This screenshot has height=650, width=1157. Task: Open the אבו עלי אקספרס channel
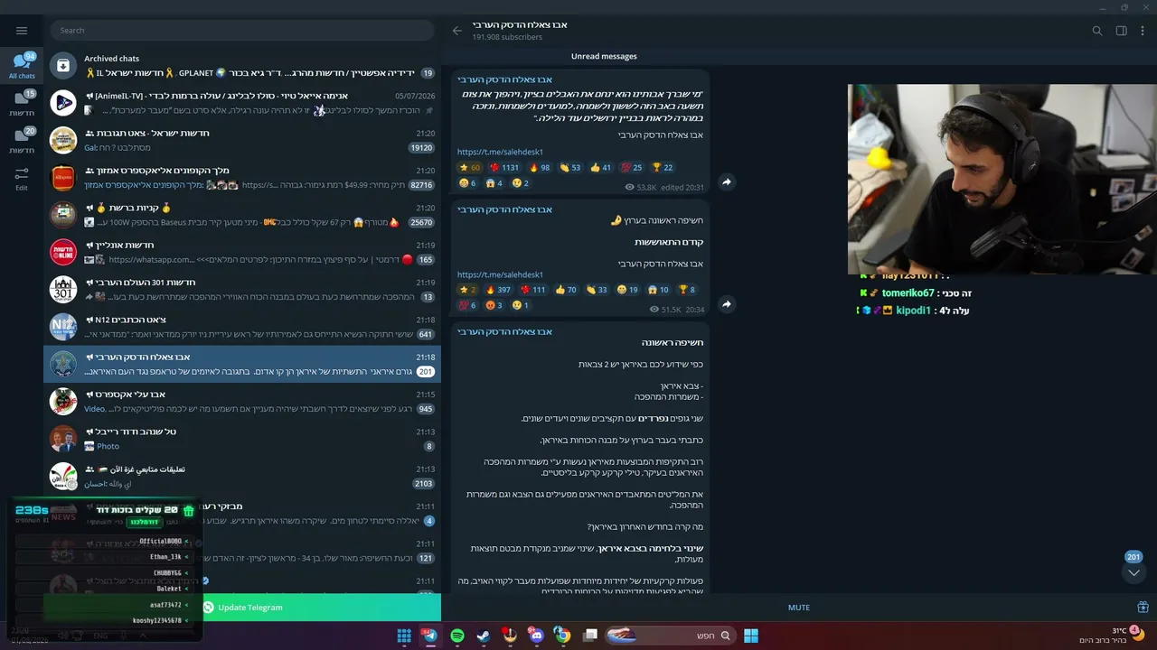tap(242, 402)
